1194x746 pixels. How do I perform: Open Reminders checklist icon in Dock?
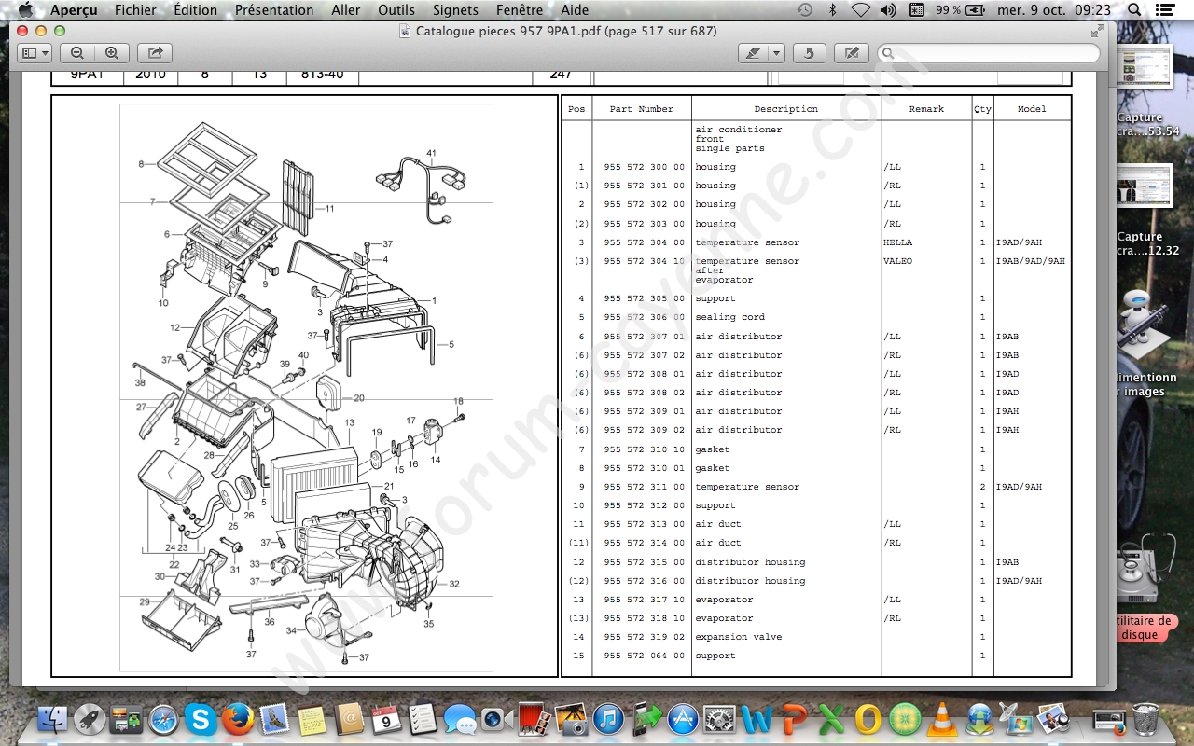coord(423,719)
